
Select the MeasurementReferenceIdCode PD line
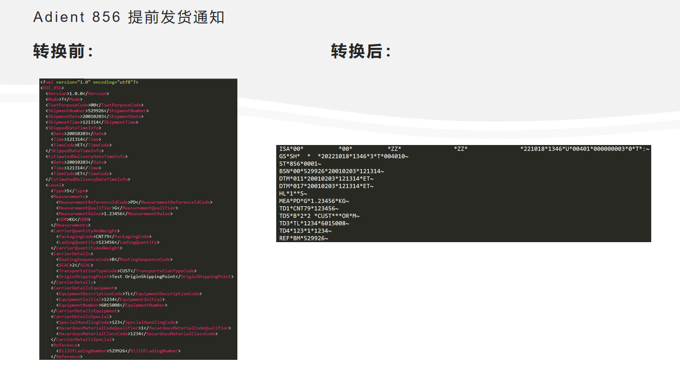pyautogui.click(x=134, y=202)
